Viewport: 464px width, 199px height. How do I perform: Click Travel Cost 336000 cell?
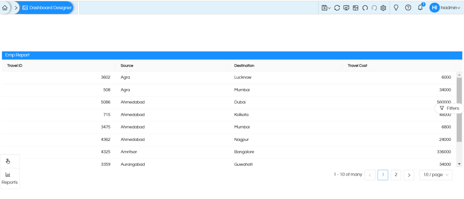[x=444, y=152]
